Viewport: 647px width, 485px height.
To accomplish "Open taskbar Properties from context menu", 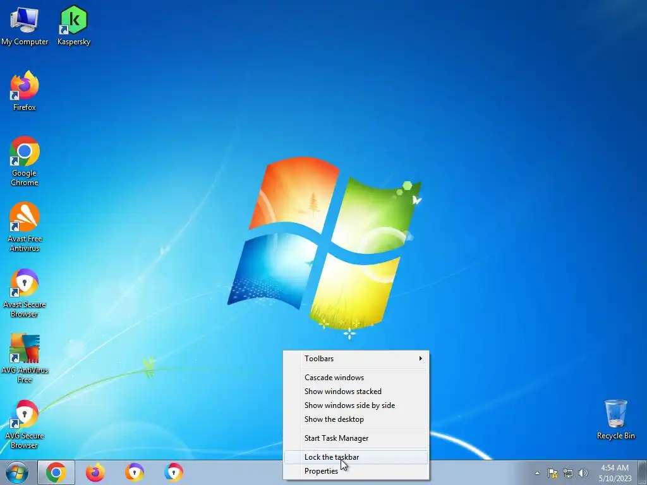I will click(x=356, y=471).
